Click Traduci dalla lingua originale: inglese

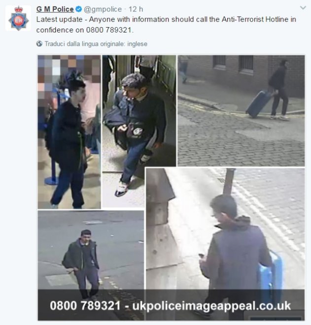(96, 44)
